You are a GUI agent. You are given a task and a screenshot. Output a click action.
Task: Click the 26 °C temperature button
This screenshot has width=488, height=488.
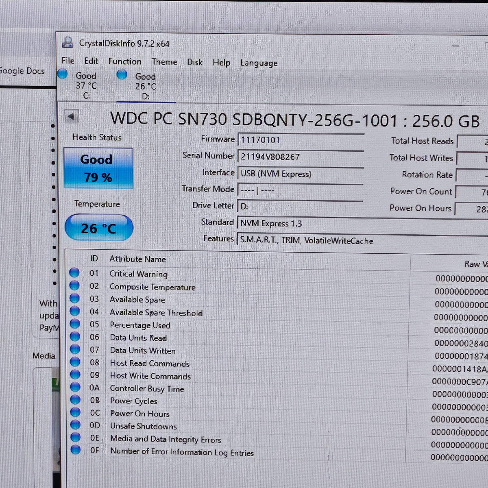click(99, 228)
